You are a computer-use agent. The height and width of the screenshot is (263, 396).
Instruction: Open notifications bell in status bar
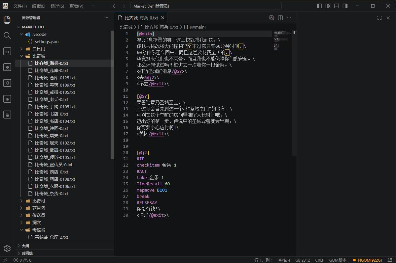tap(390, 260)
